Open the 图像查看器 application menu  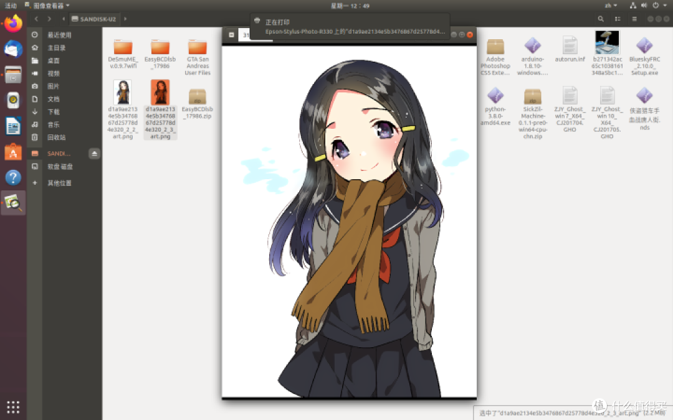(47, 6)
